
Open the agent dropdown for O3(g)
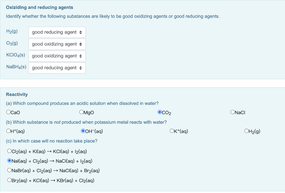click(57, 44)
